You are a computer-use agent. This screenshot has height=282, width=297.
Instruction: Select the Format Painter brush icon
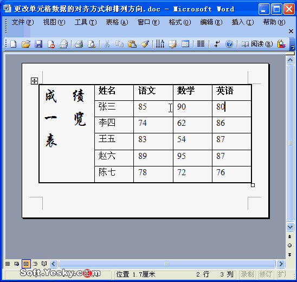(x=145, y=44)
